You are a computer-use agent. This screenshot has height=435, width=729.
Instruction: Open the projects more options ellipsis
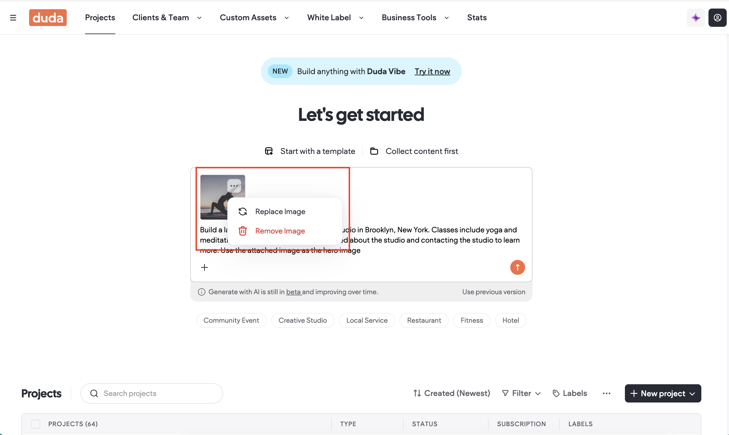pyautogui.click(x=606, y=393)
